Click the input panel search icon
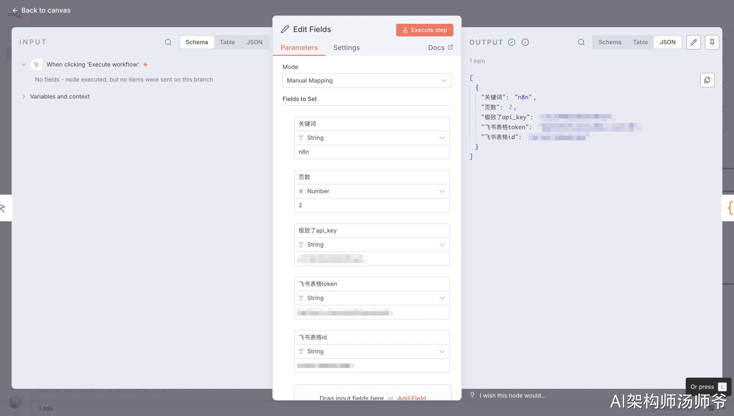 pyautogui.click(x=168, y=42)
